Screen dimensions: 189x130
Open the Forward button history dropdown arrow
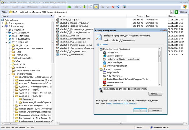point(81,7)
